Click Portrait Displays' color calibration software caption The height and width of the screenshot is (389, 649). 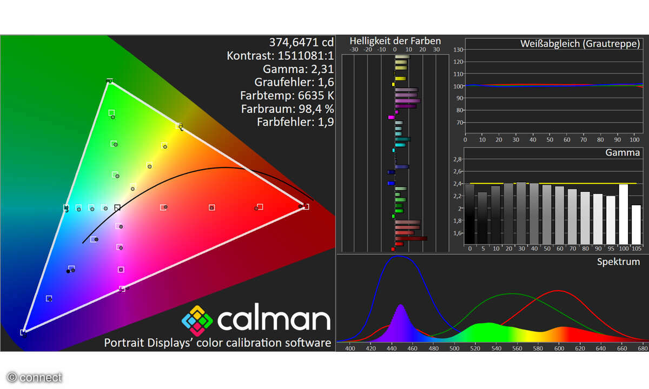[x=217, y=343]
